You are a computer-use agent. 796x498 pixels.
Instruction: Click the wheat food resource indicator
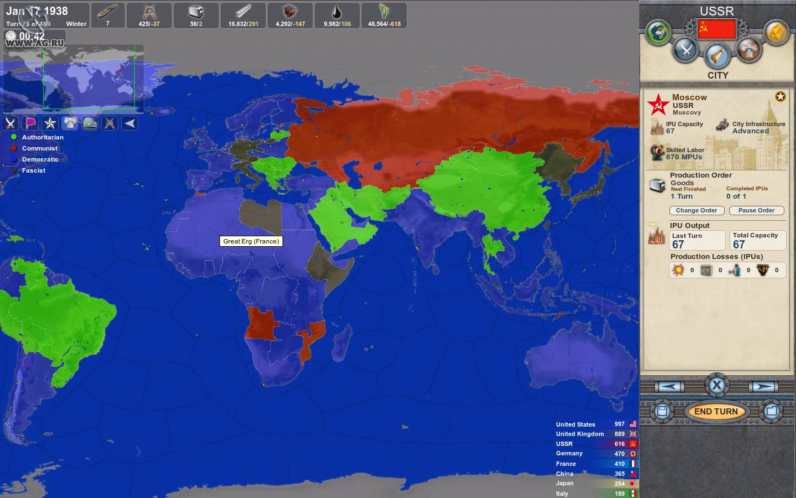pyautogui.click(x=384, y=15)
